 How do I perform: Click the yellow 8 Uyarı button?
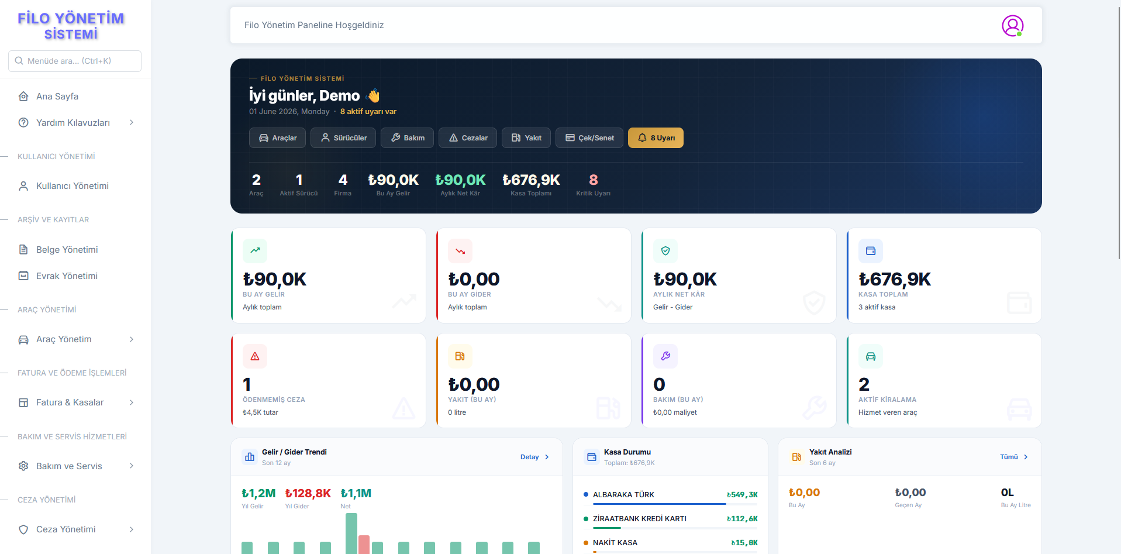coord(656,138)
